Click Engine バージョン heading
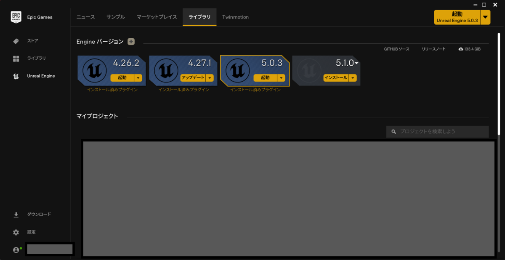Screen dimensions: 505x260 pyautogui.click(x=100, y=42)
